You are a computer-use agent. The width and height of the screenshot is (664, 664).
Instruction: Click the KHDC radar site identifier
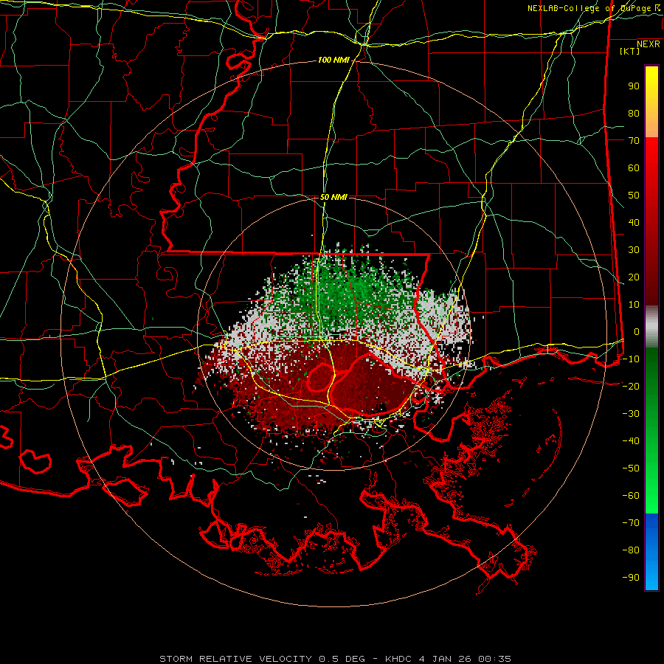[x=398, y=659]
